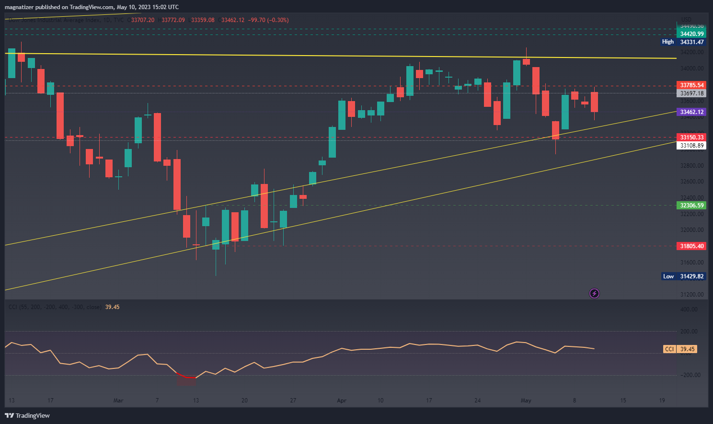Click the USD currency label on price axis
This screenshot has width=713, height=424.
coord(686,20)
